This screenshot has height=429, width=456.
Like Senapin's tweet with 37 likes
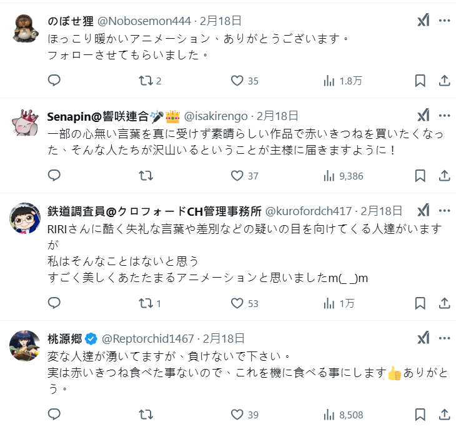[x=237, y=176]
